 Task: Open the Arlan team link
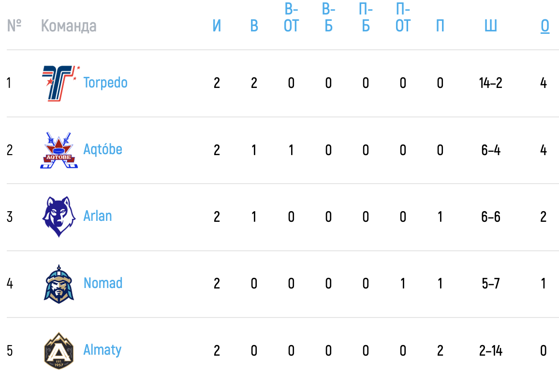tap(97, 216)
